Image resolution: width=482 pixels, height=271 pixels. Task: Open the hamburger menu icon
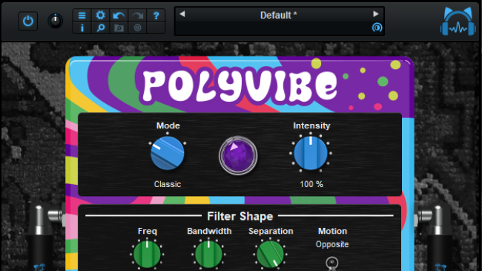(82, 15)
